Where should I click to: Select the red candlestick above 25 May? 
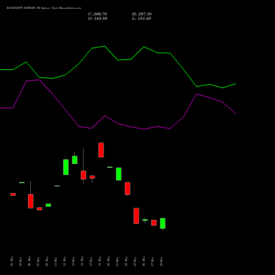click(x=136, y=216)
